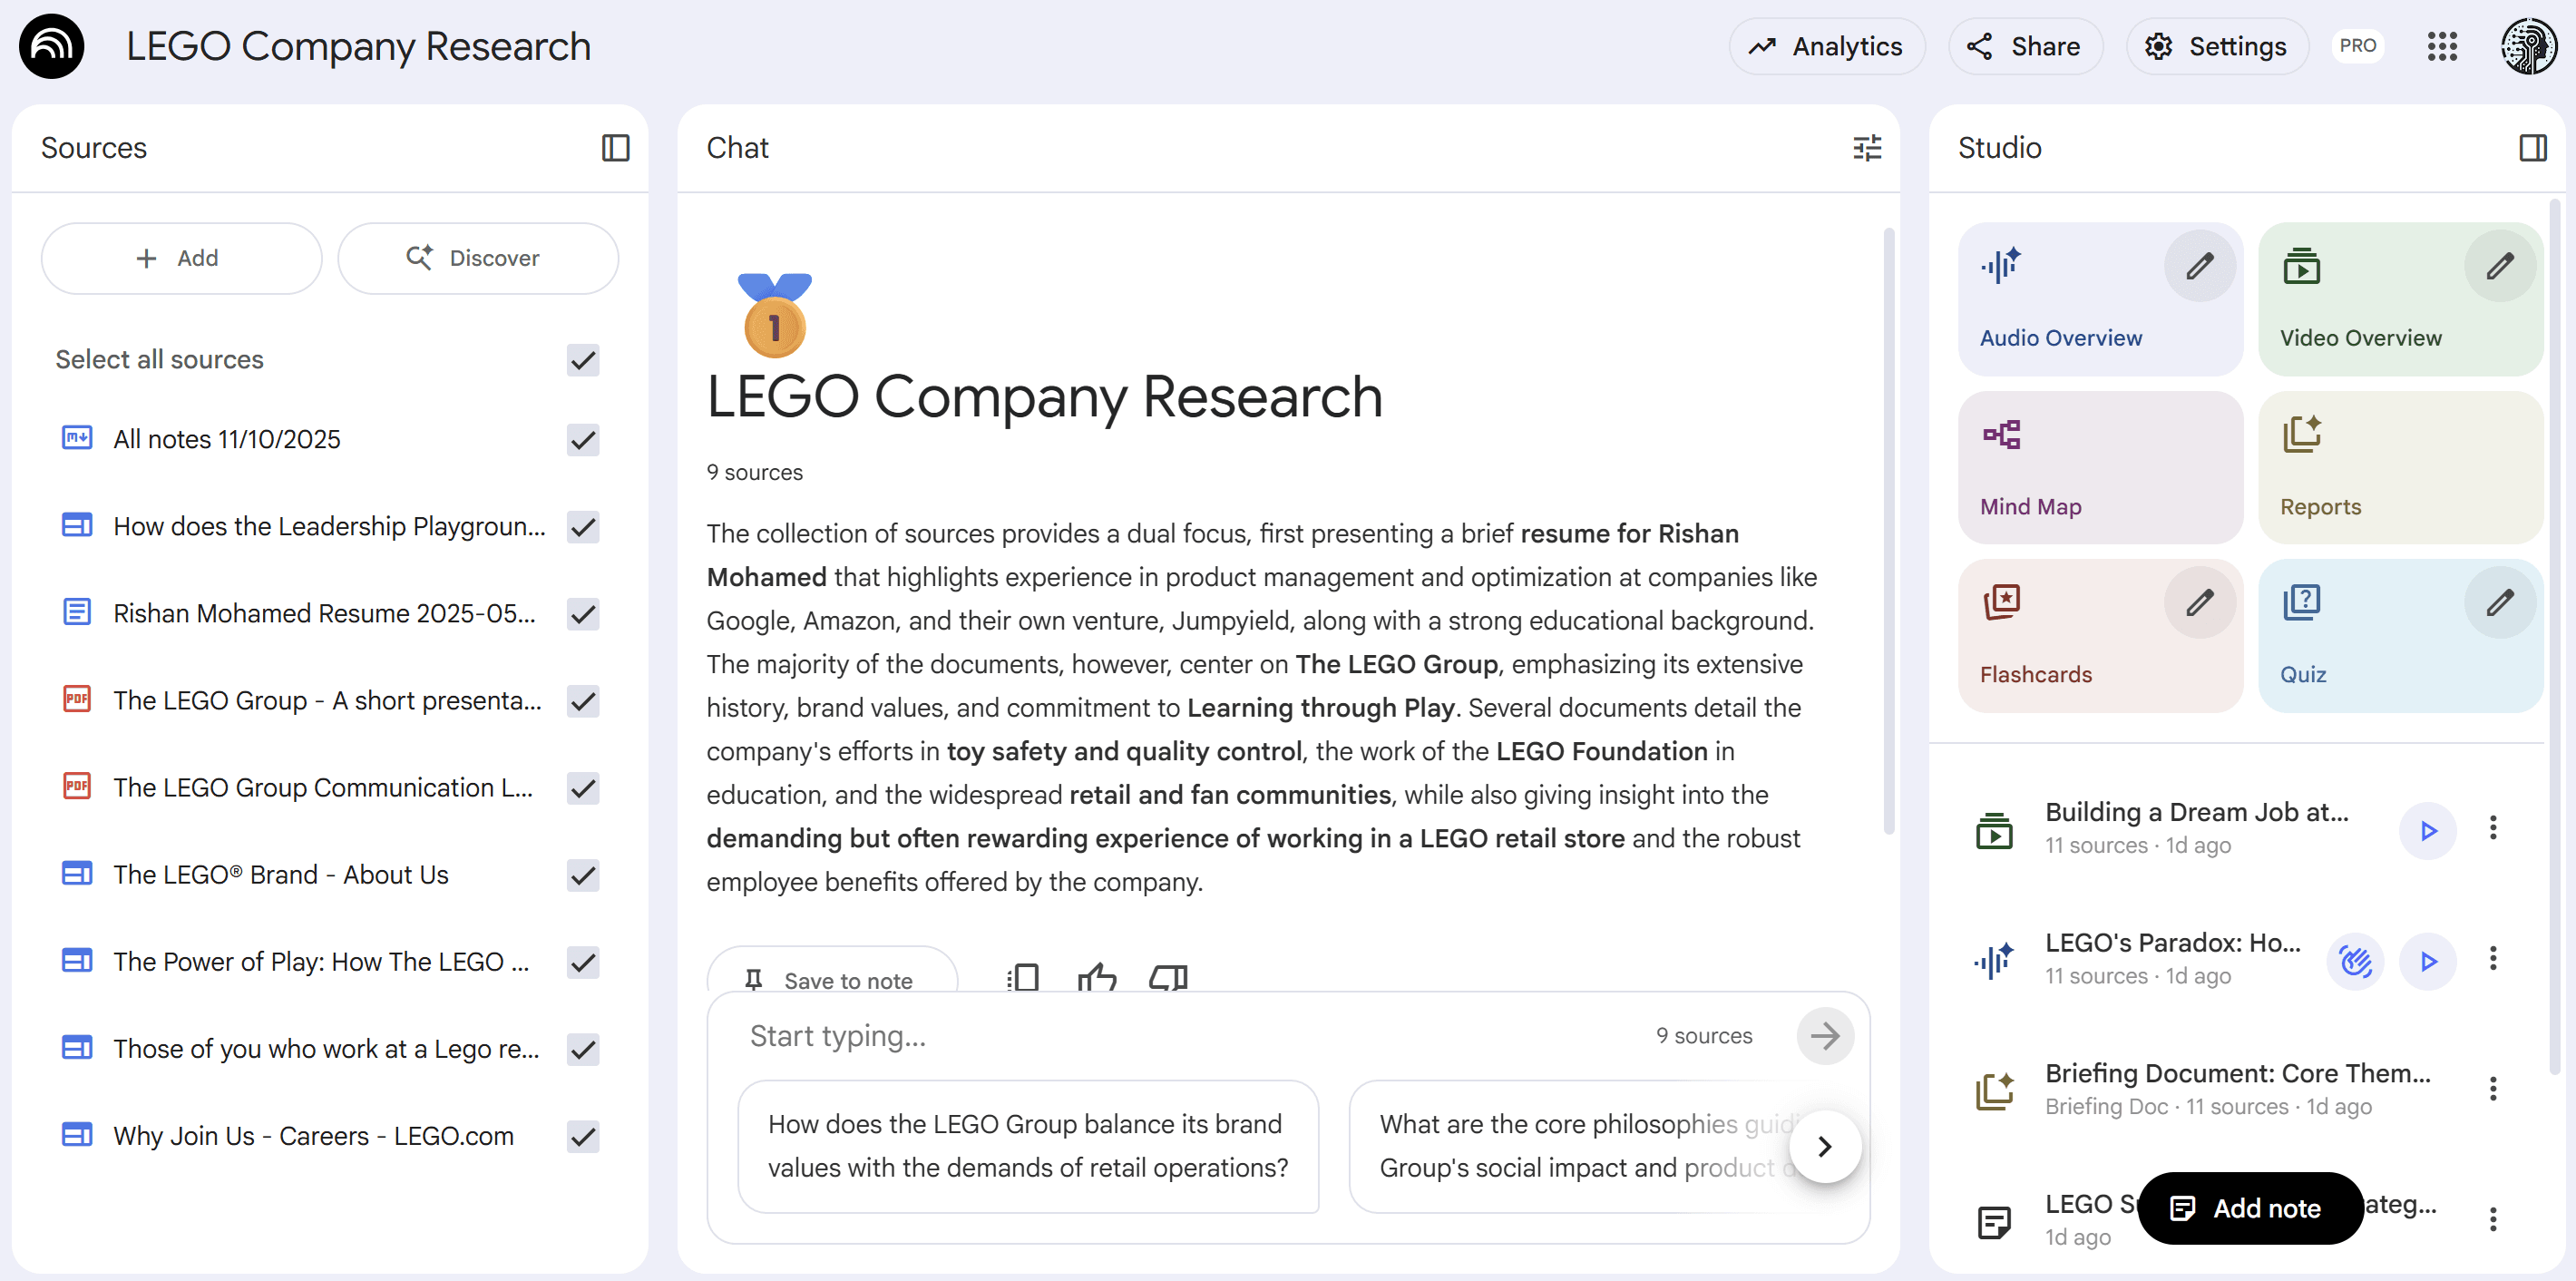Screen dimensions: 2576x1281
Task: Click Add to upload a source
Action: (x=181, y=258)
